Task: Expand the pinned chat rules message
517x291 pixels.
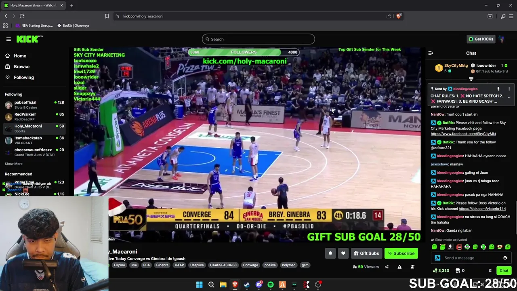Action: tap(509, 97)
